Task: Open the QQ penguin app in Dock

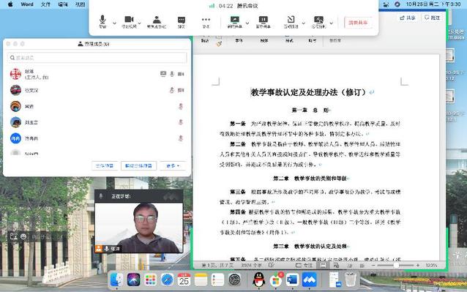Action: [258, 280]
